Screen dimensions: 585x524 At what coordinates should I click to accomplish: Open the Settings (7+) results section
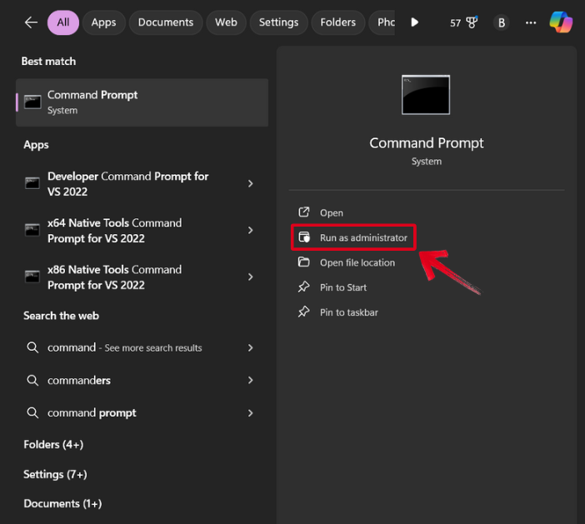click(x=55, y=474)
